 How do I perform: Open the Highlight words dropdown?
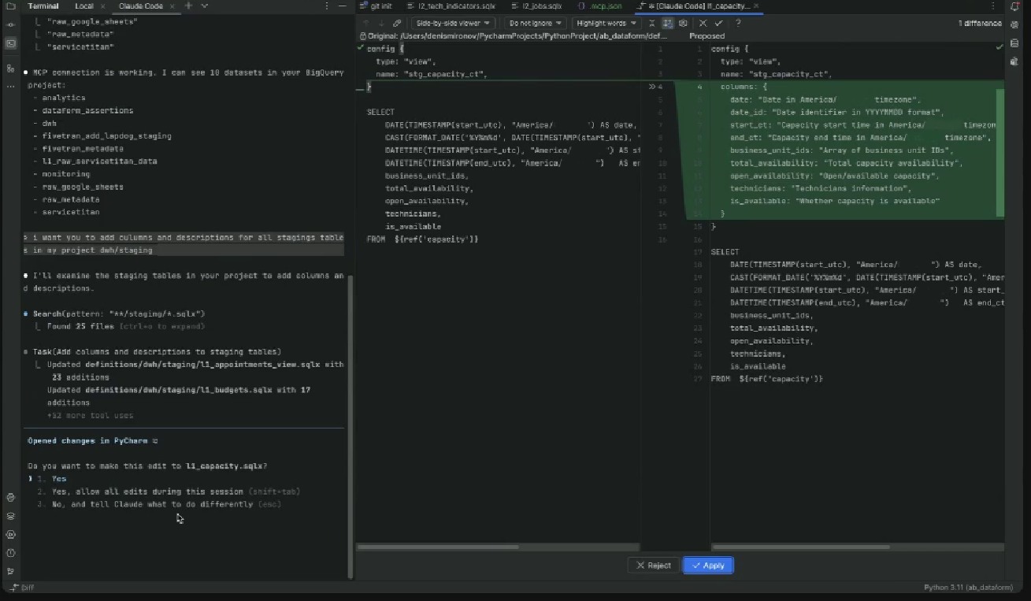click(605, 24)
